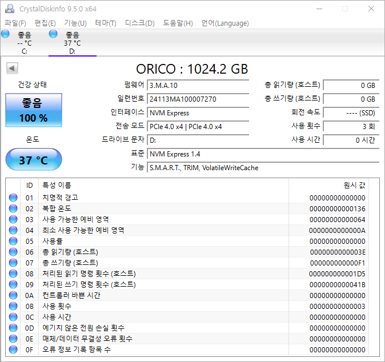This screenshot has height=362, width=385.
Task: Select the 예기치 않은 전원 손실 횟수 row
Action: click(189, 328)
